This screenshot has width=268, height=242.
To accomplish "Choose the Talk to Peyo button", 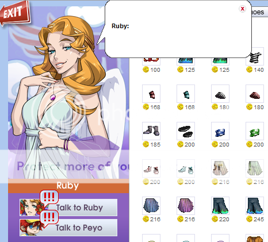I will point(68,228).
